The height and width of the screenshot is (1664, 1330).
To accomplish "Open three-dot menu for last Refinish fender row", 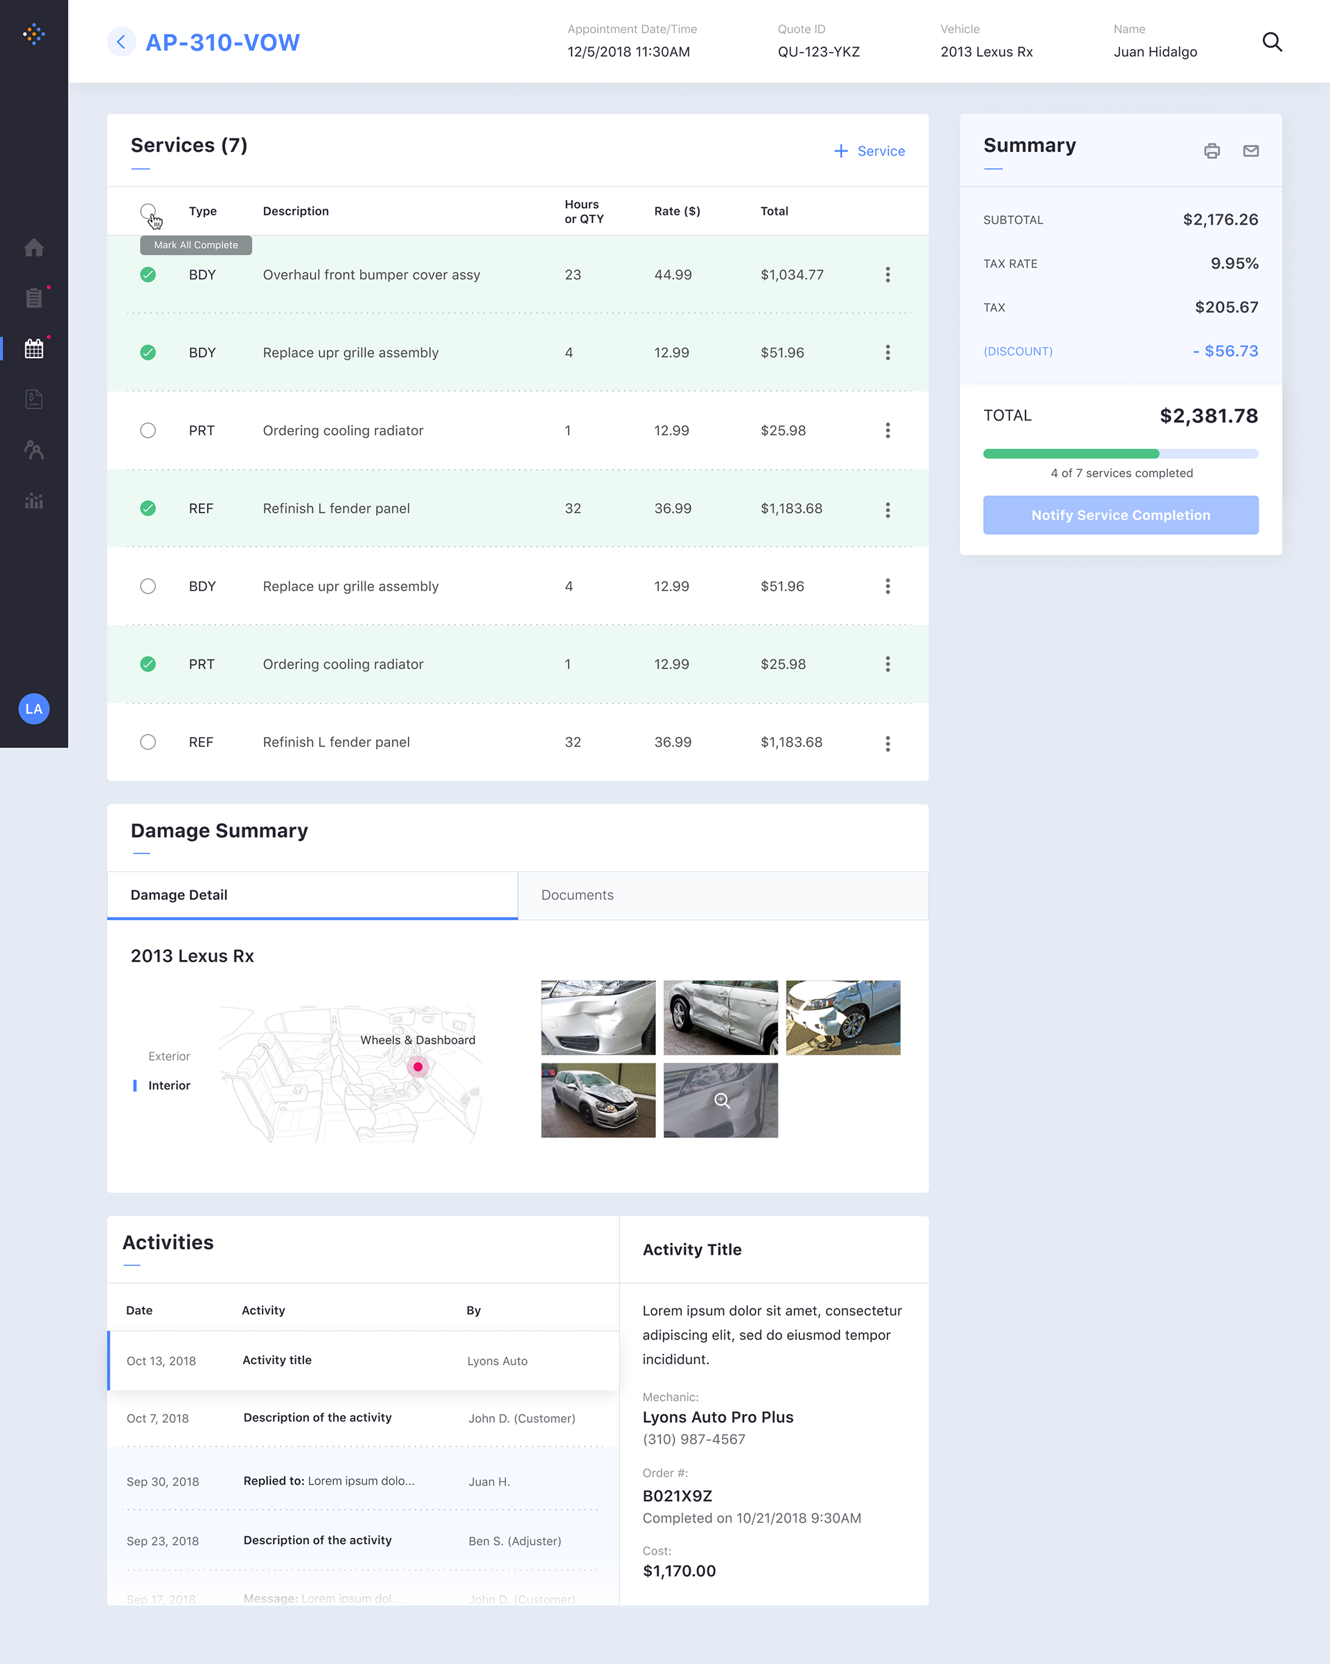I will [x=887, y=743].
